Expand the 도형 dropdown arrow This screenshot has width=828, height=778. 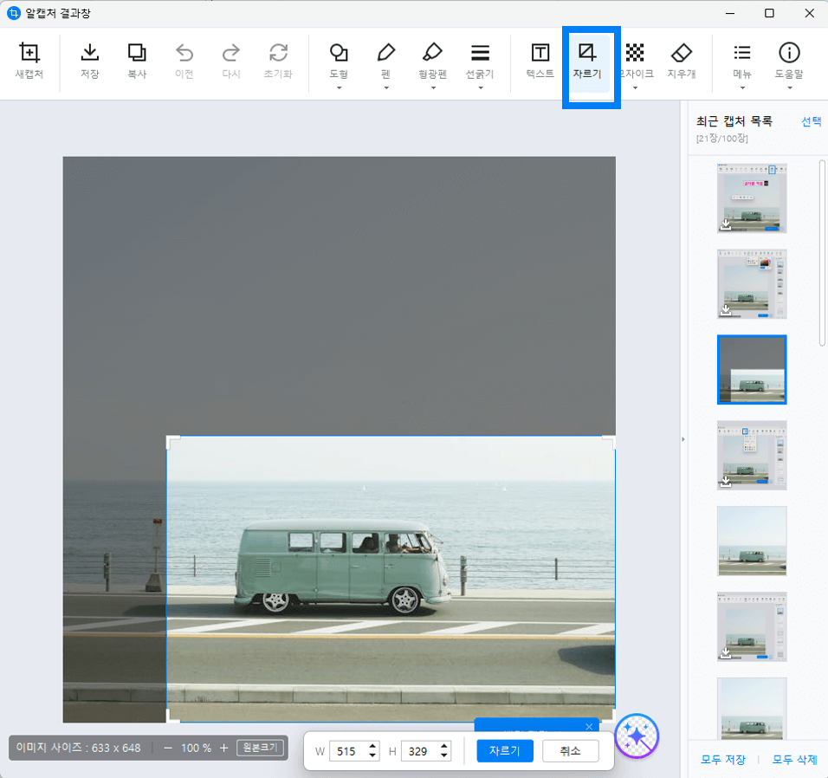coord(339,88)
